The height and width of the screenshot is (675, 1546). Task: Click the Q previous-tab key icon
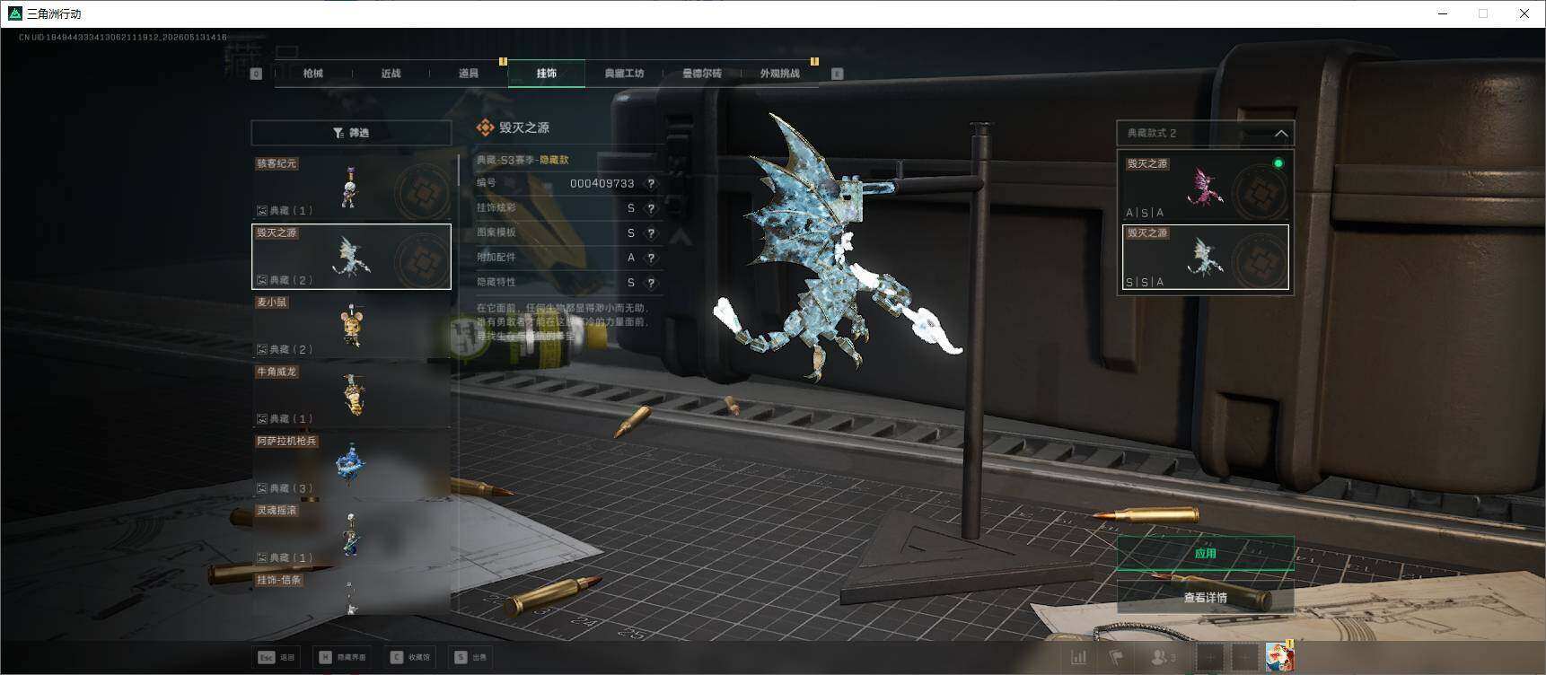click(256, 74)
